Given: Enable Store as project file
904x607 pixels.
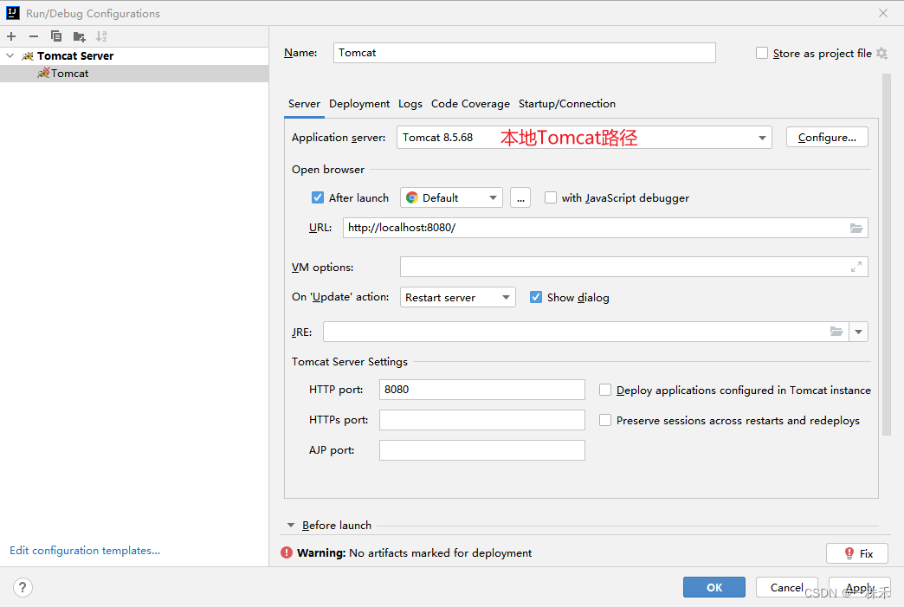Looking at the screenshot, I should click(762, 53).
